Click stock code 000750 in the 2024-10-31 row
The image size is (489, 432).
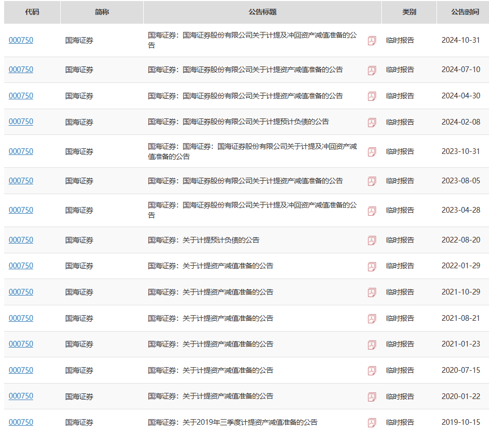point(21,40)
